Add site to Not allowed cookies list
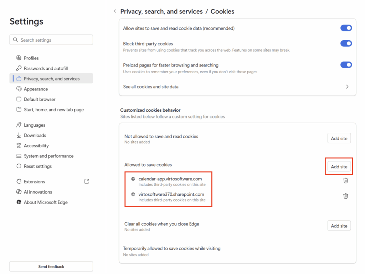The height and width of the screenshot is (274, 365). tap(339, 138)
